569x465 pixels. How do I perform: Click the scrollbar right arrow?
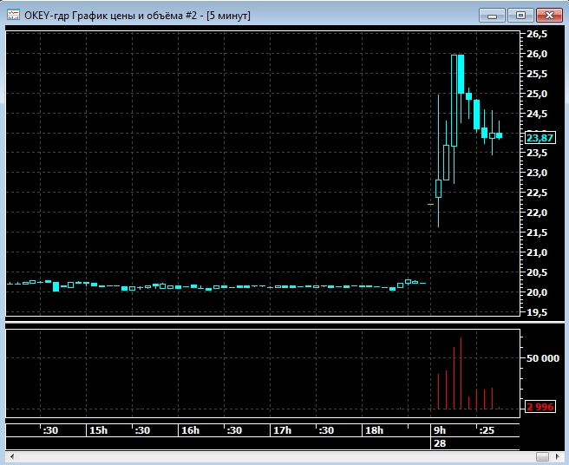[x=556, y=456]
